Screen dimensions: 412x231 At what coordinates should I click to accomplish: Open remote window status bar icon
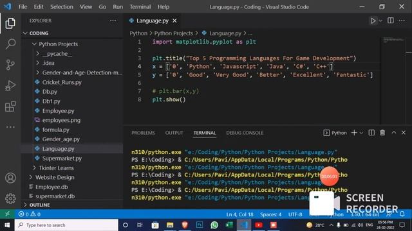tap(7, 214)
